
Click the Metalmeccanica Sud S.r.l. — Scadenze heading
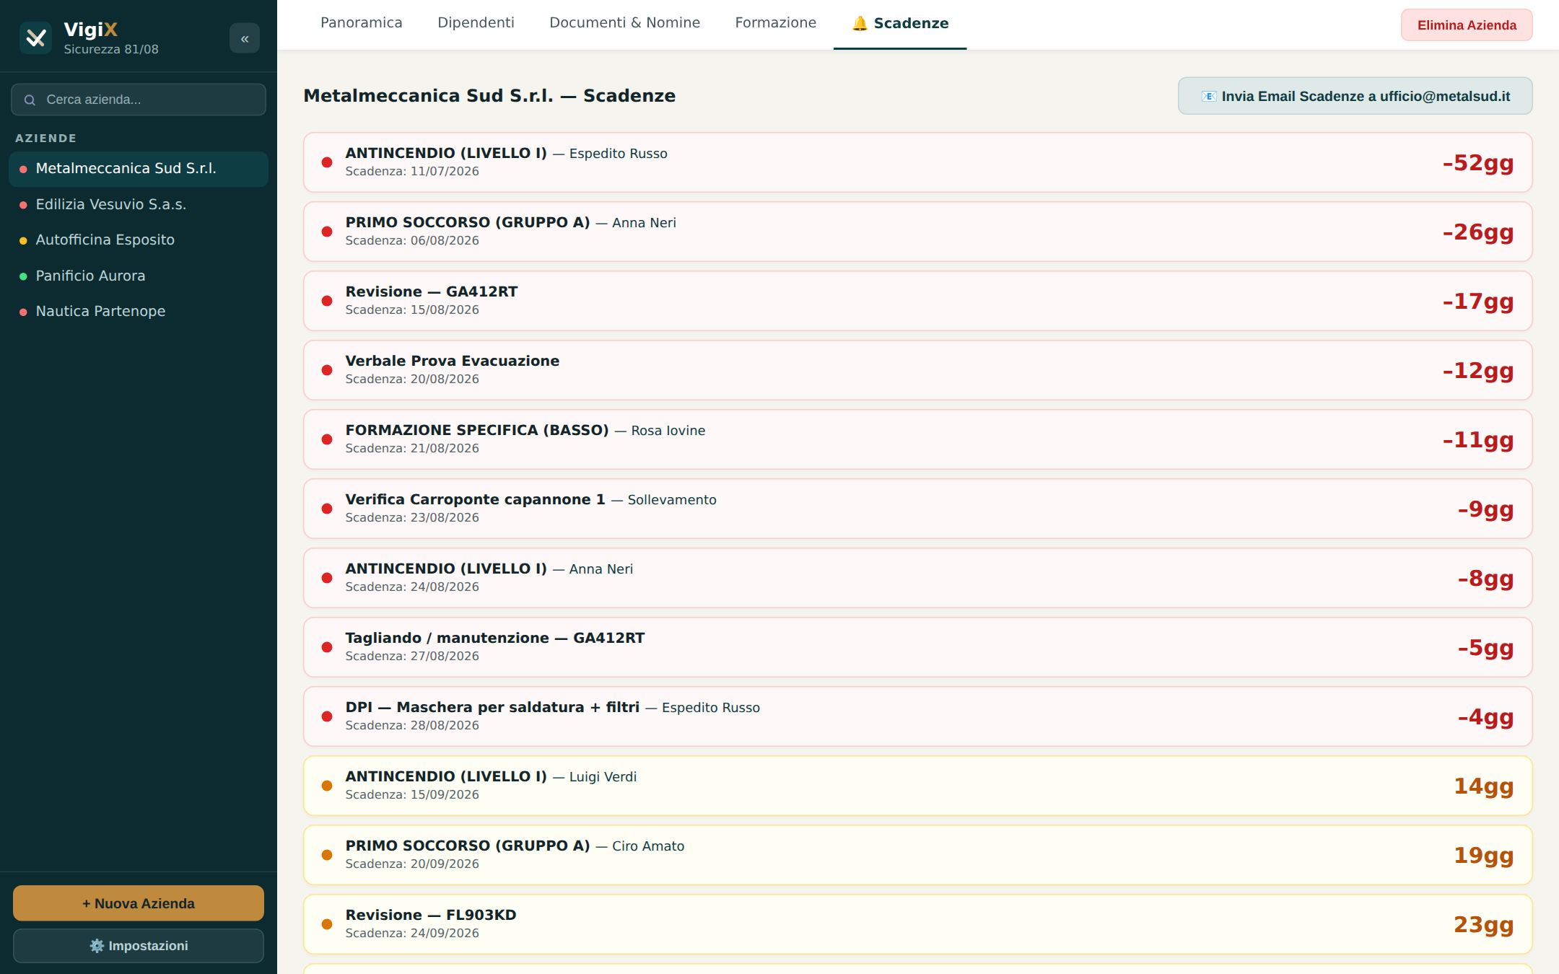click(x=489, y=96)
